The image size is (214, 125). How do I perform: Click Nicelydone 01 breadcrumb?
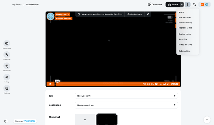32,5
